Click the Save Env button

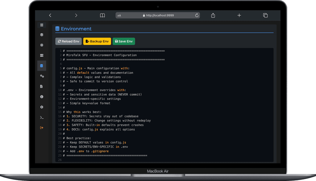tap(124, 41)
